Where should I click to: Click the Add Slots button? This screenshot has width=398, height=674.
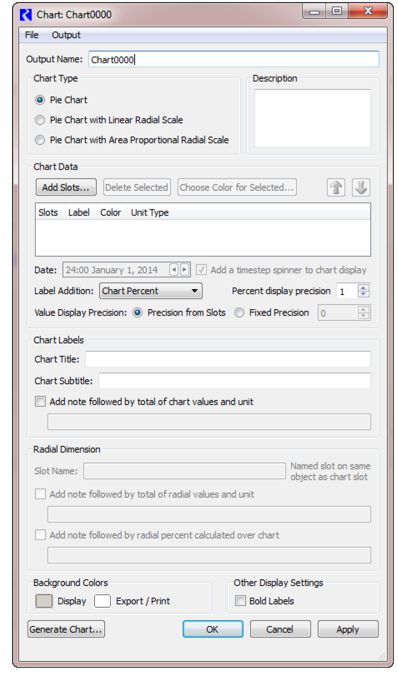pos(66,188)
